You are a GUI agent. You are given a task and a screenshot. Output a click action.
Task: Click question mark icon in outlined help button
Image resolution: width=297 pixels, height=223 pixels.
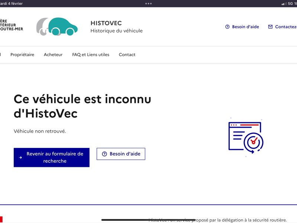click(x=105, y=154)
